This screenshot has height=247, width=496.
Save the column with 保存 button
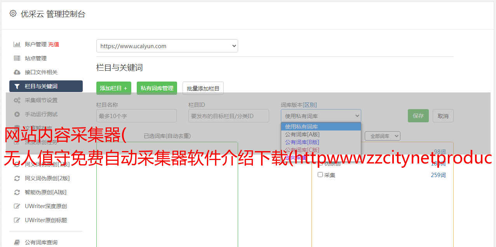[x=418, y=116]
